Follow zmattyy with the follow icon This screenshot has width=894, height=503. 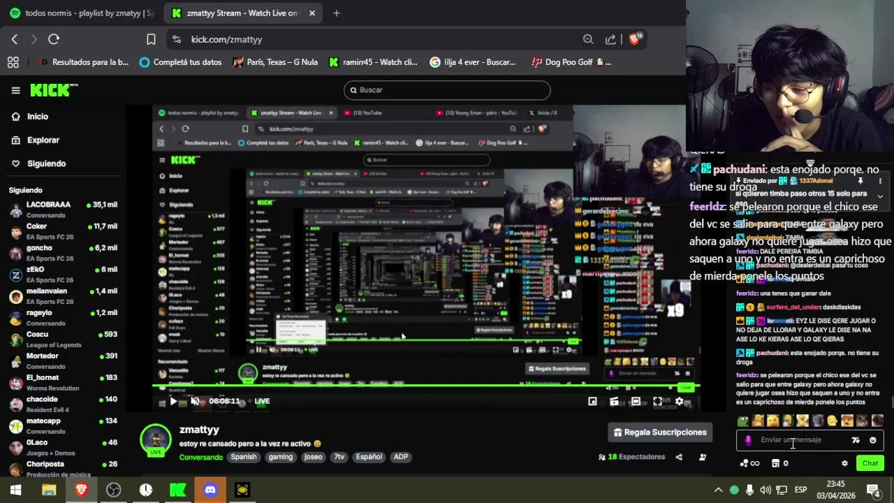coord(703,457)
